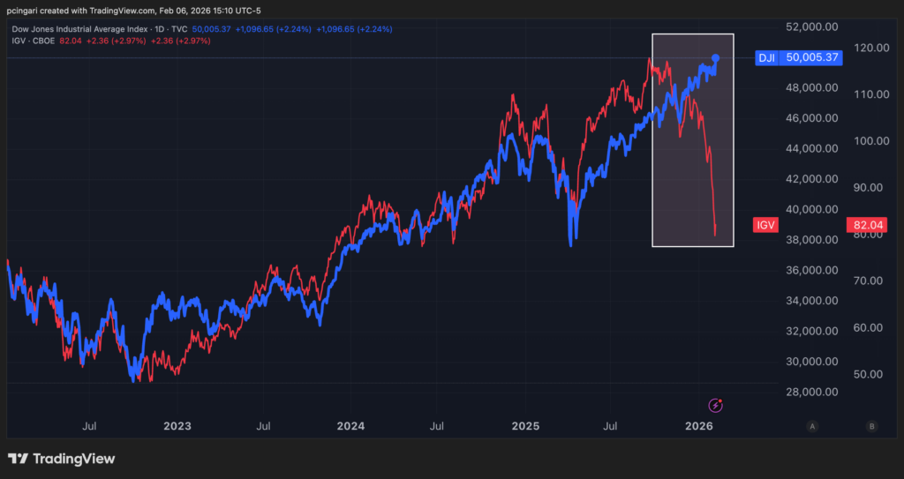This screenshot has width=904, height=479.
Task: Click the 2024 label on time axis
Action: pos(350,426)
